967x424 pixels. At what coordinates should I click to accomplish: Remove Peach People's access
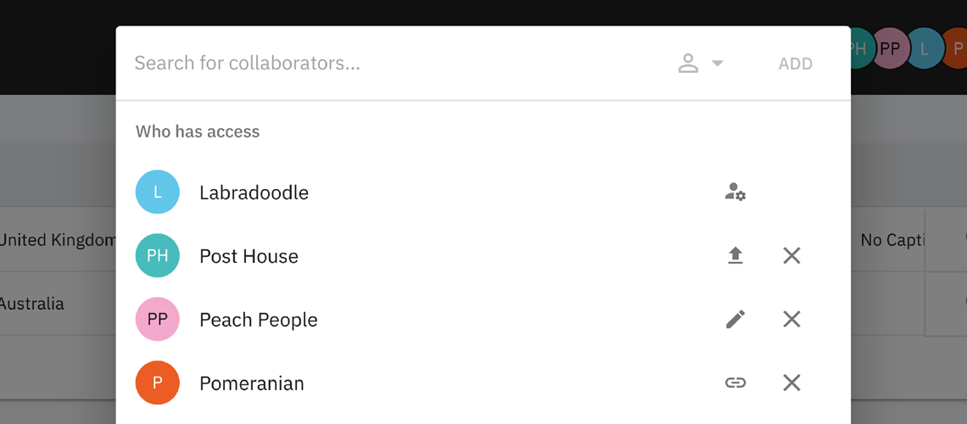(x=791, y=319)
